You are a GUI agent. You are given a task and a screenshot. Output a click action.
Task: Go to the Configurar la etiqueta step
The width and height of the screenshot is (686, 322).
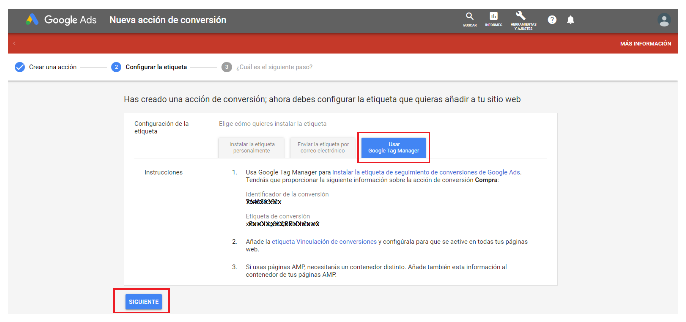(156, 67)
